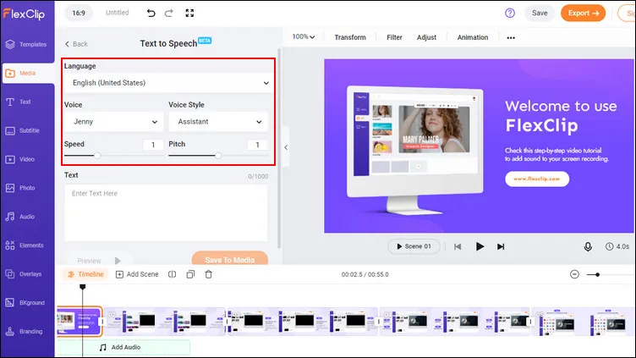Image resolution: width=636 pixels, height=358 pixels.
Task: Click the scene duration clock 4.0s
Action: pyautogui.click(x=617, y=246)
